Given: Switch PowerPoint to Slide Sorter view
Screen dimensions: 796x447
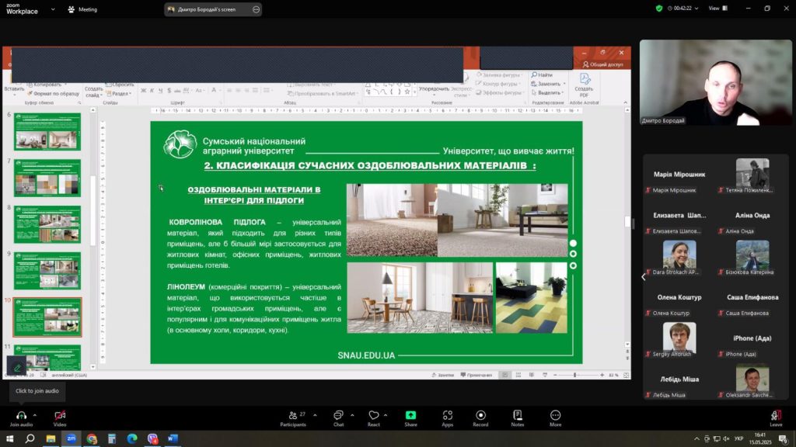Looking at the screenshot, I should pyautogui.click(x=518, y=375).
